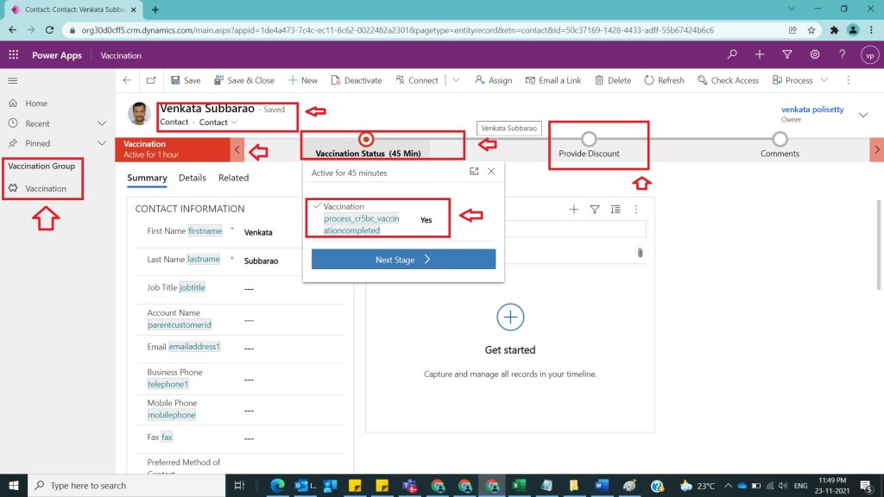Add timeline record with plus icon
The image size is (884, 497).
pos(574,209)
